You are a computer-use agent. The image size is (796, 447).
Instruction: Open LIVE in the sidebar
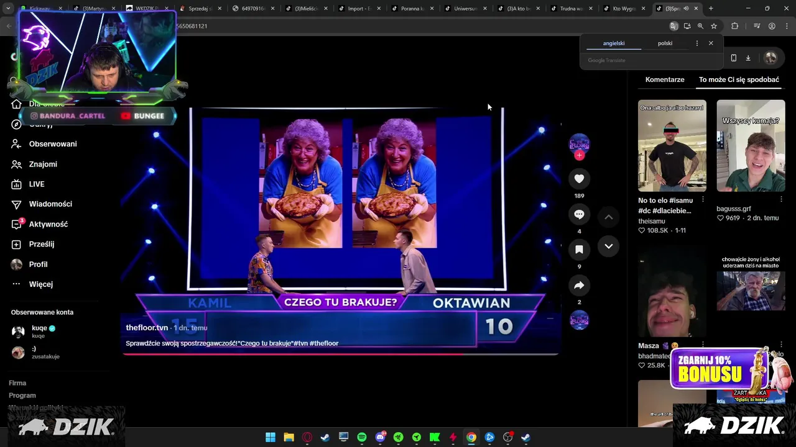click(37, 184)
